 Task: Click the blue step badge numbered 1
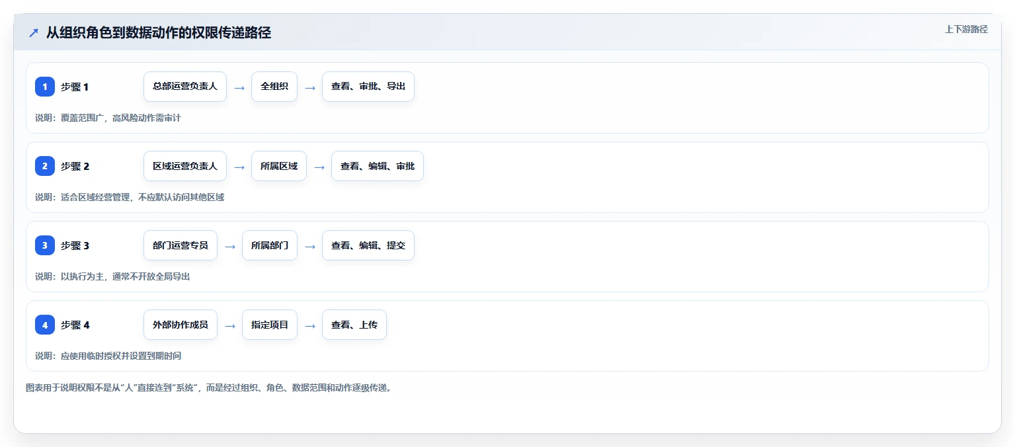[x=45, y=87]
